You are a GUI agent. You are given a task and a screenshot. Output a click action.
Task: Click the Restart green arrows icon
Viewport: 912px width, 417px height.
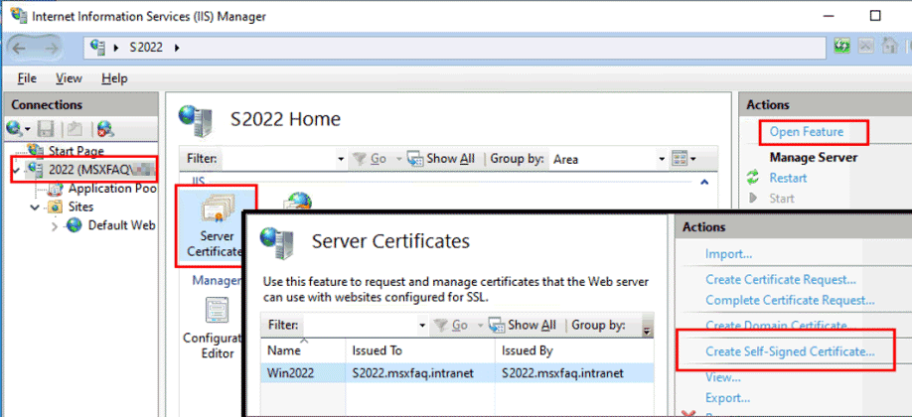coord(754,178)
